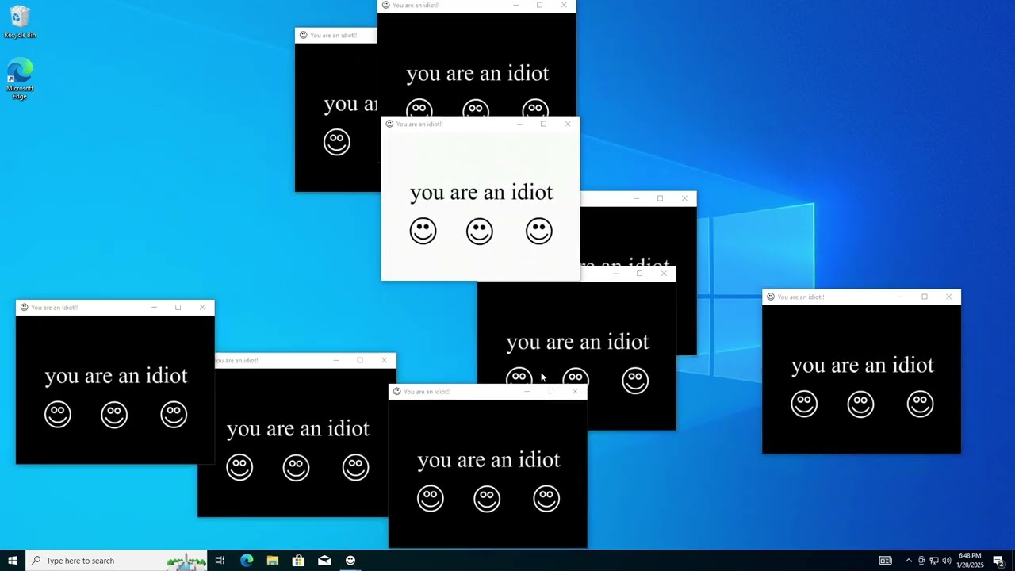Close the rightmost idiot window

pyautogui.click(x=949, y=297)
